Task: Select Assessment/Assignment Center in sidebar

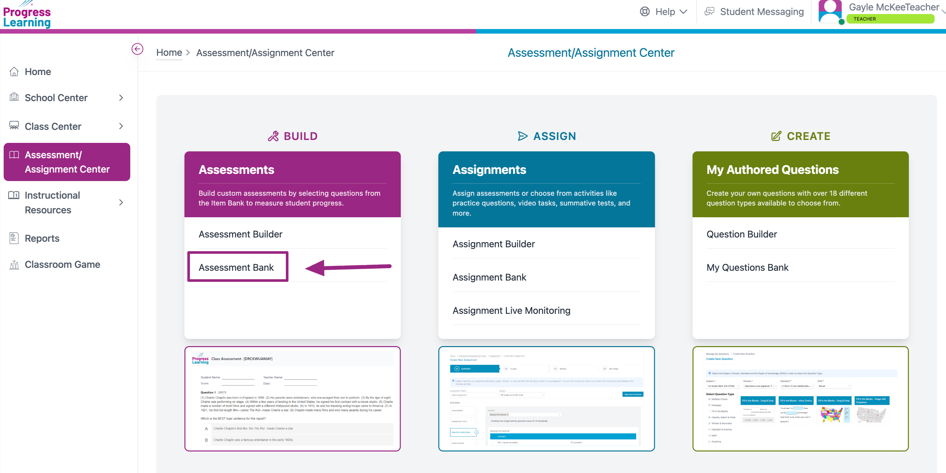Action: [67, 162]
